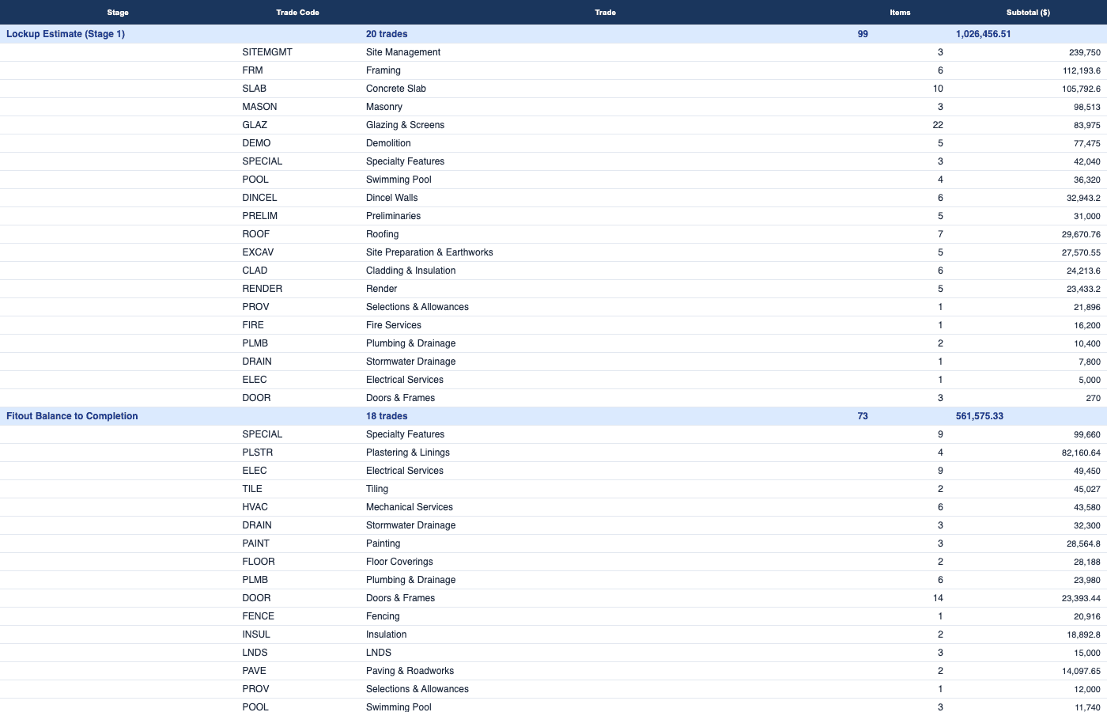The image size is (1107, 712).
Task: Sort by the Trade Code column header
Action: (297, 13)
